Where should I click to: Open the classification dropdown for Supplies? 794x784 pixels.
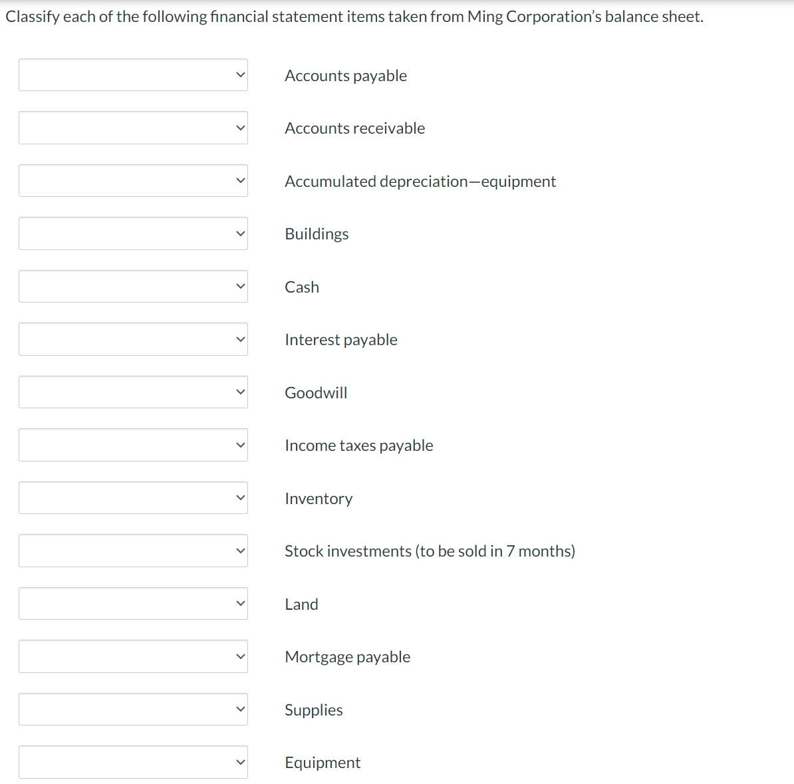[132, 709]
